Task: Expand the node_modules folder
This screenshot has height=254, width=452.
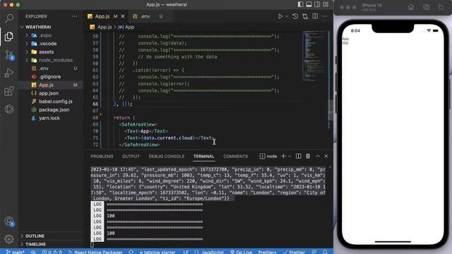Action: (x=27, y=60)
